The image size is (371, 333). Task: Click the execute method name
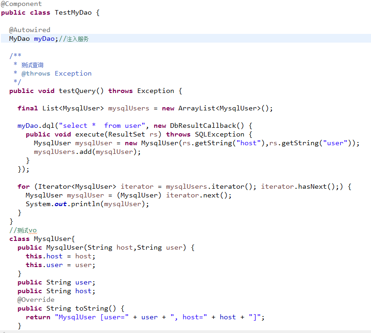90,135
